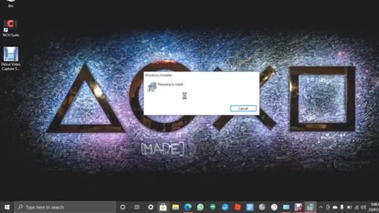
Task: Launch Roblox red icon on taskbar
Action: (237, 207)
